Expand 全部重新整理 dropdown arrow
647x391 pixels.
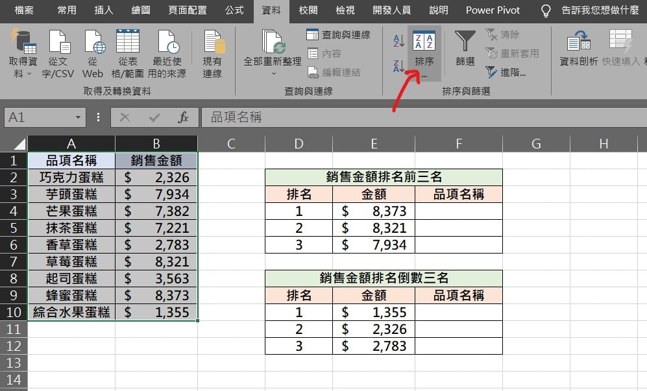pos(273,74)
